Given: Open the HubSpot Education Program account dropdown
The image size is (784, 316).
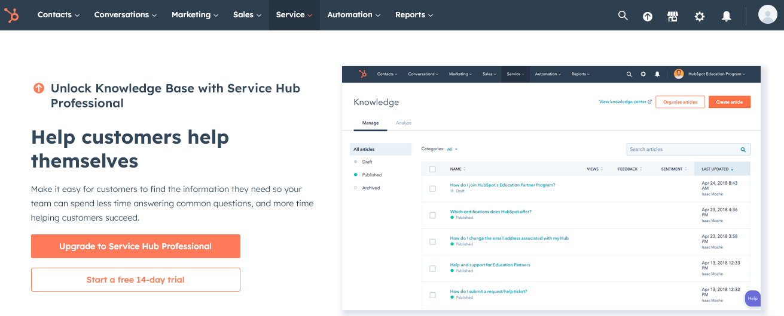Looking at the screenshot, I should 716,75.
